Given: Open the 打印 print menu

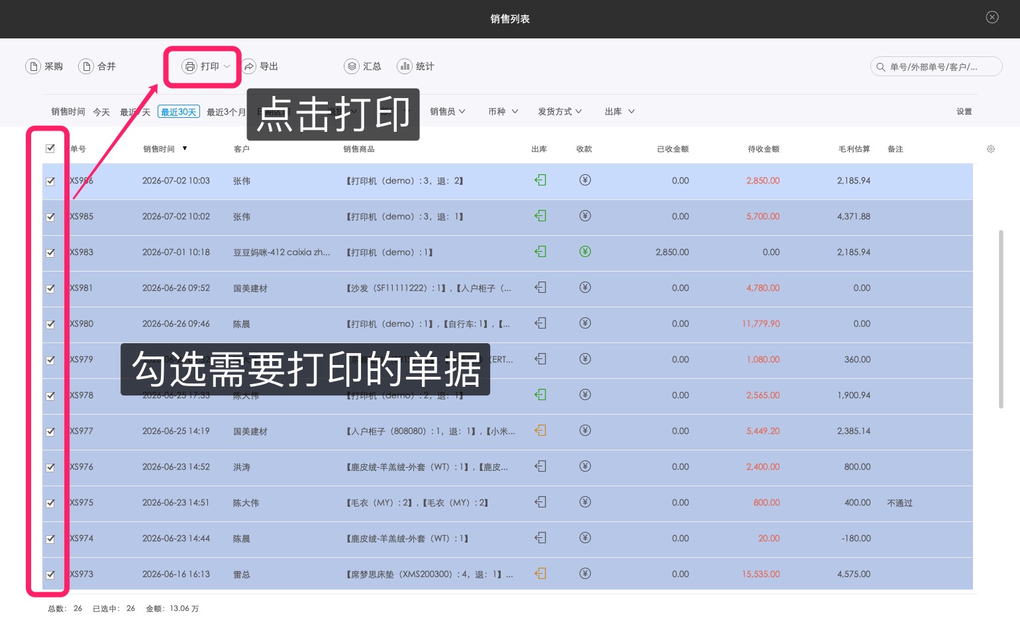Looking at the screenshot, I should click(x=206, y=66).
